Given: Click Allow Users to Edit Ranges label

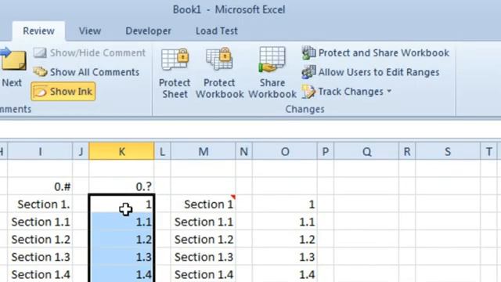Looking at the screenshot, I should 379,72.
